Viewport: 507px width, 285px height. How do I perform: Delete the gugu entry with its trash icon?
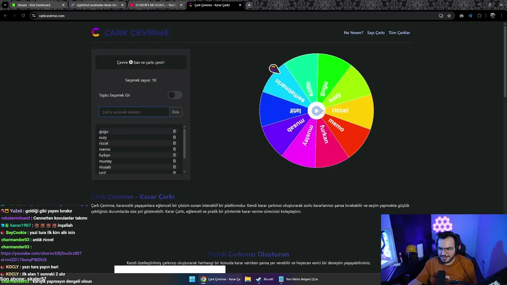[174, 131]
